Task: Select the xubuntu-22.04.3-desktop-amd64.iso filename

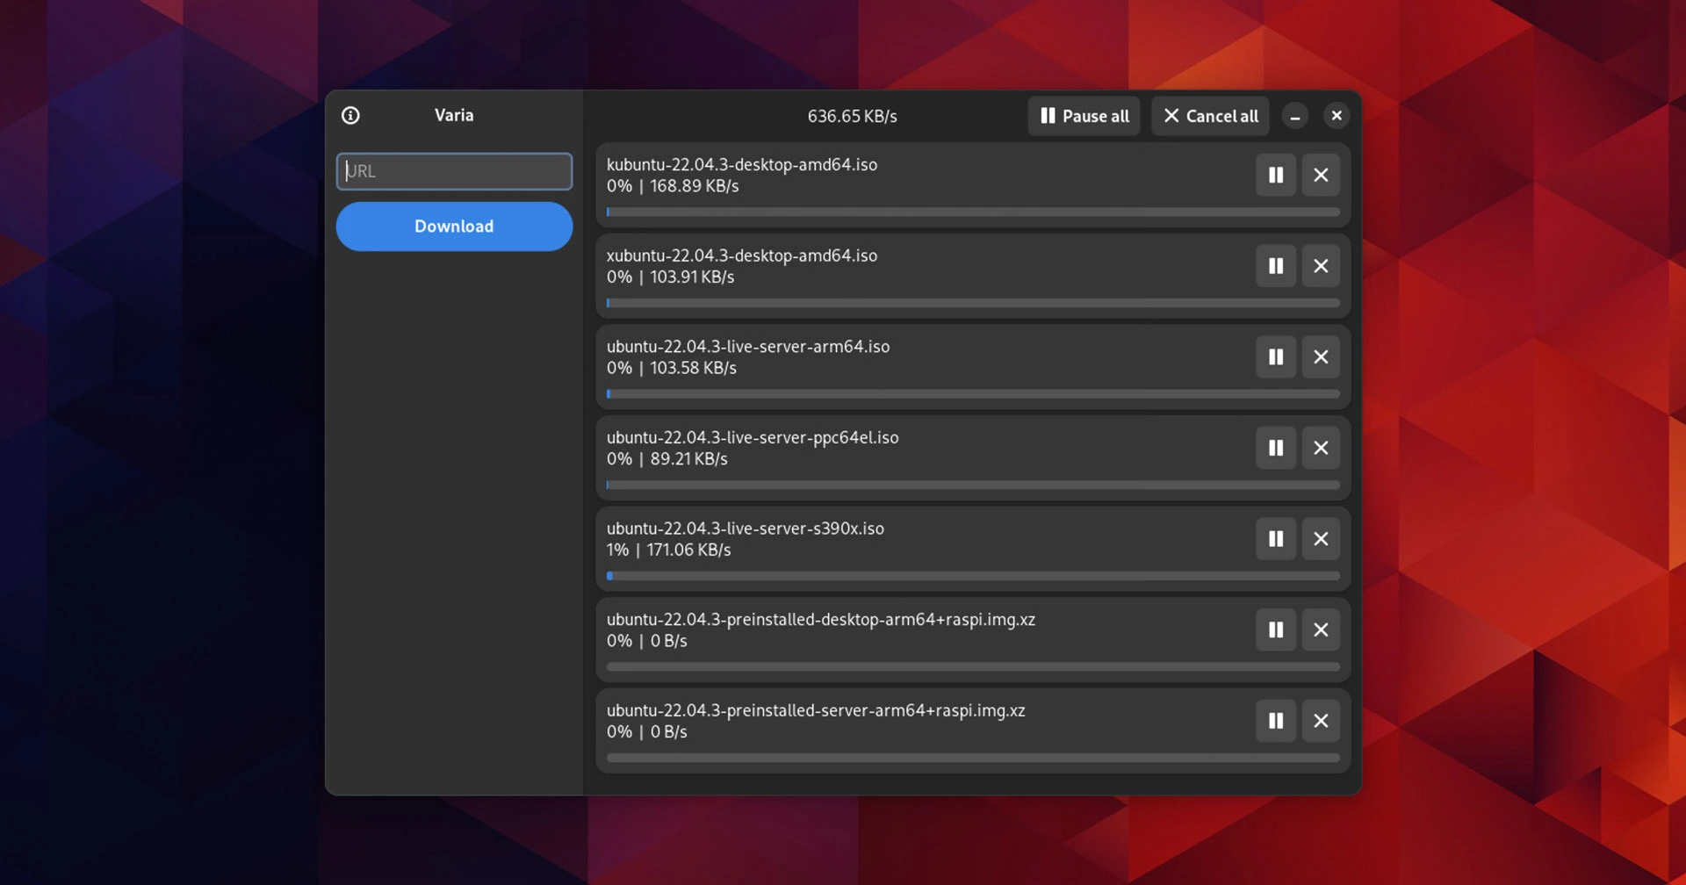Action: click(742, 255)
